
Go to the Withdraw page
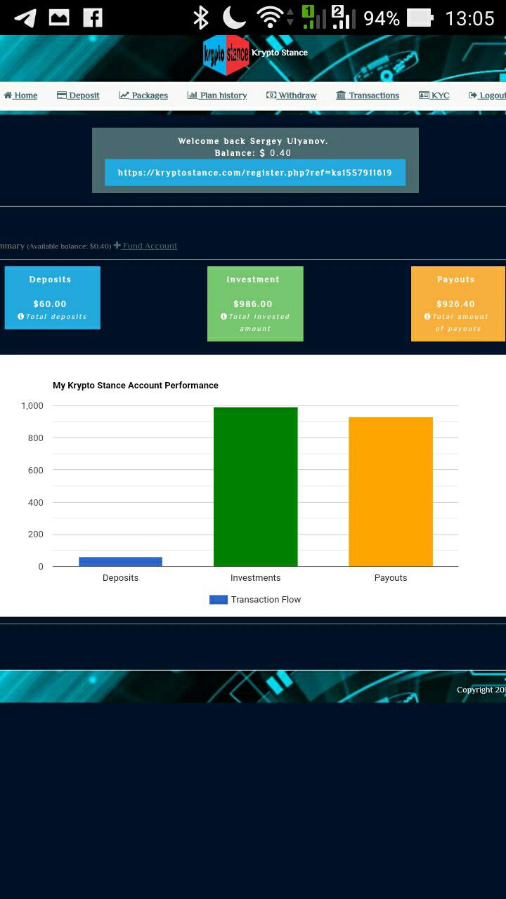(x=292, y=96)
